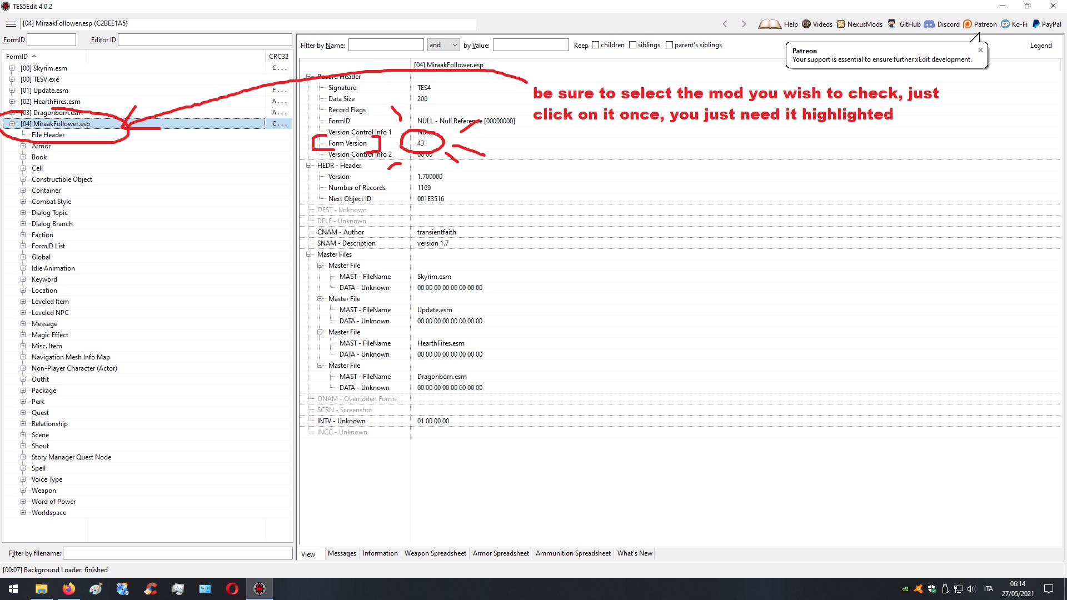
Task: Open the network tray icon
Action: tap(959, 589)
